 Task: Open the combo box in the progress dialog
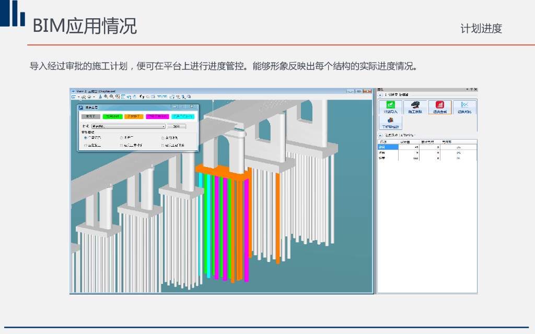(129, 126)
